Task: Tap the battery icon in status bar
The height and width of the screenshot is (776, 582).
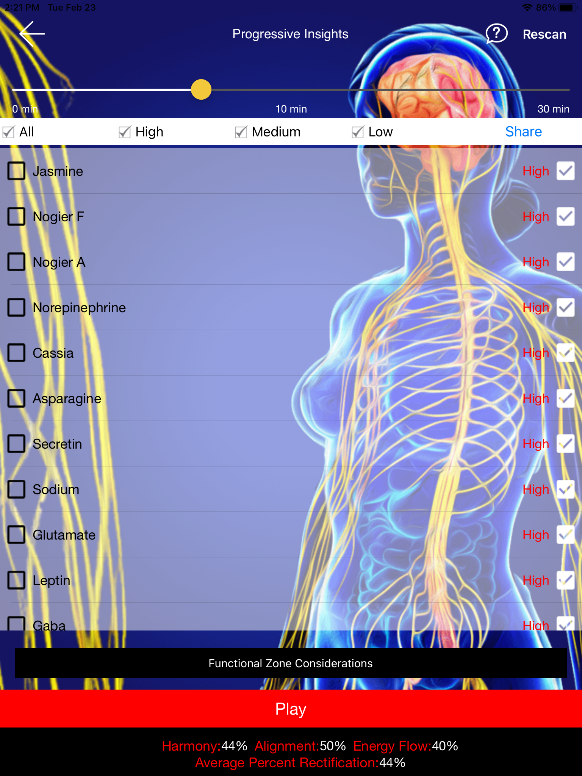Action: 568,8
